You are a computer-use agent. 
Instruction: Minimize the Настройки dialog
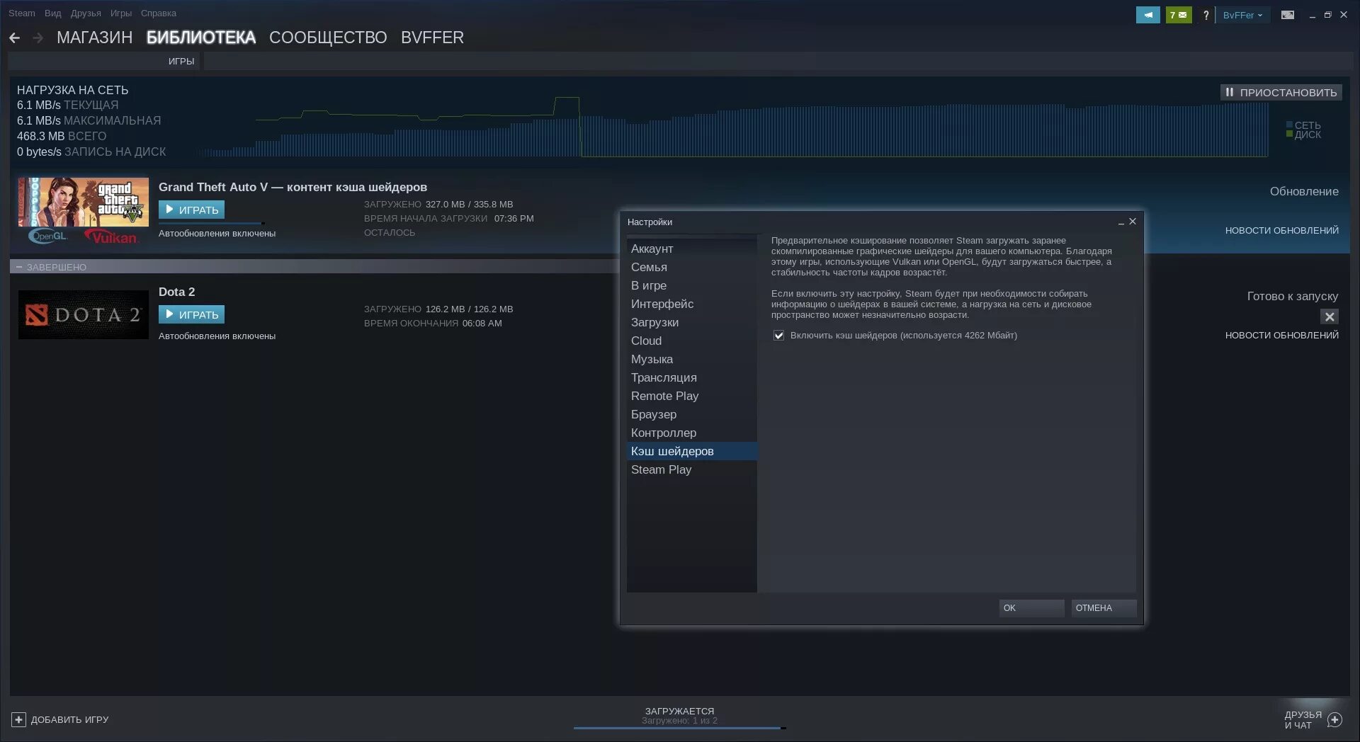pos(1121,222)
